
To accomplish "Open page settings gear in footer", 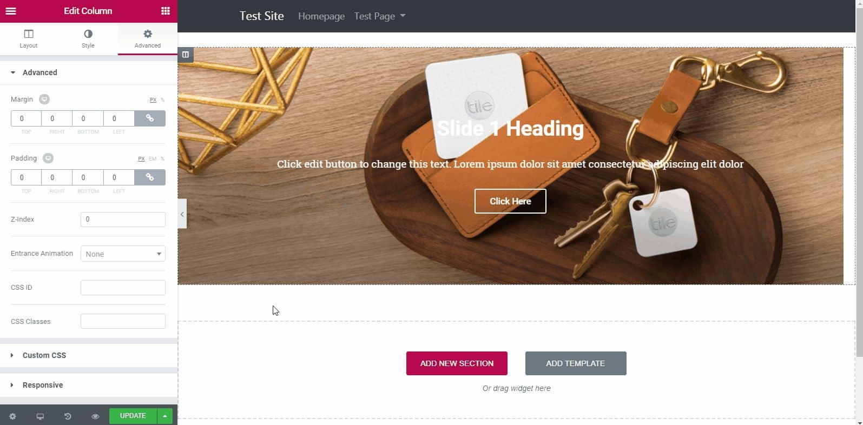I will tap(13, 416).
